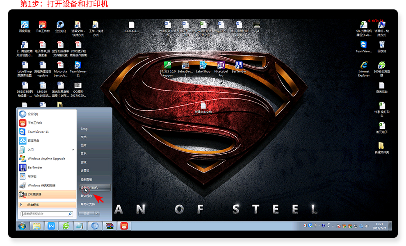This screenshot has height=246, width=406.
Task: Launch LXE播放器 from the Start menu
Action: tap(47, 194)
